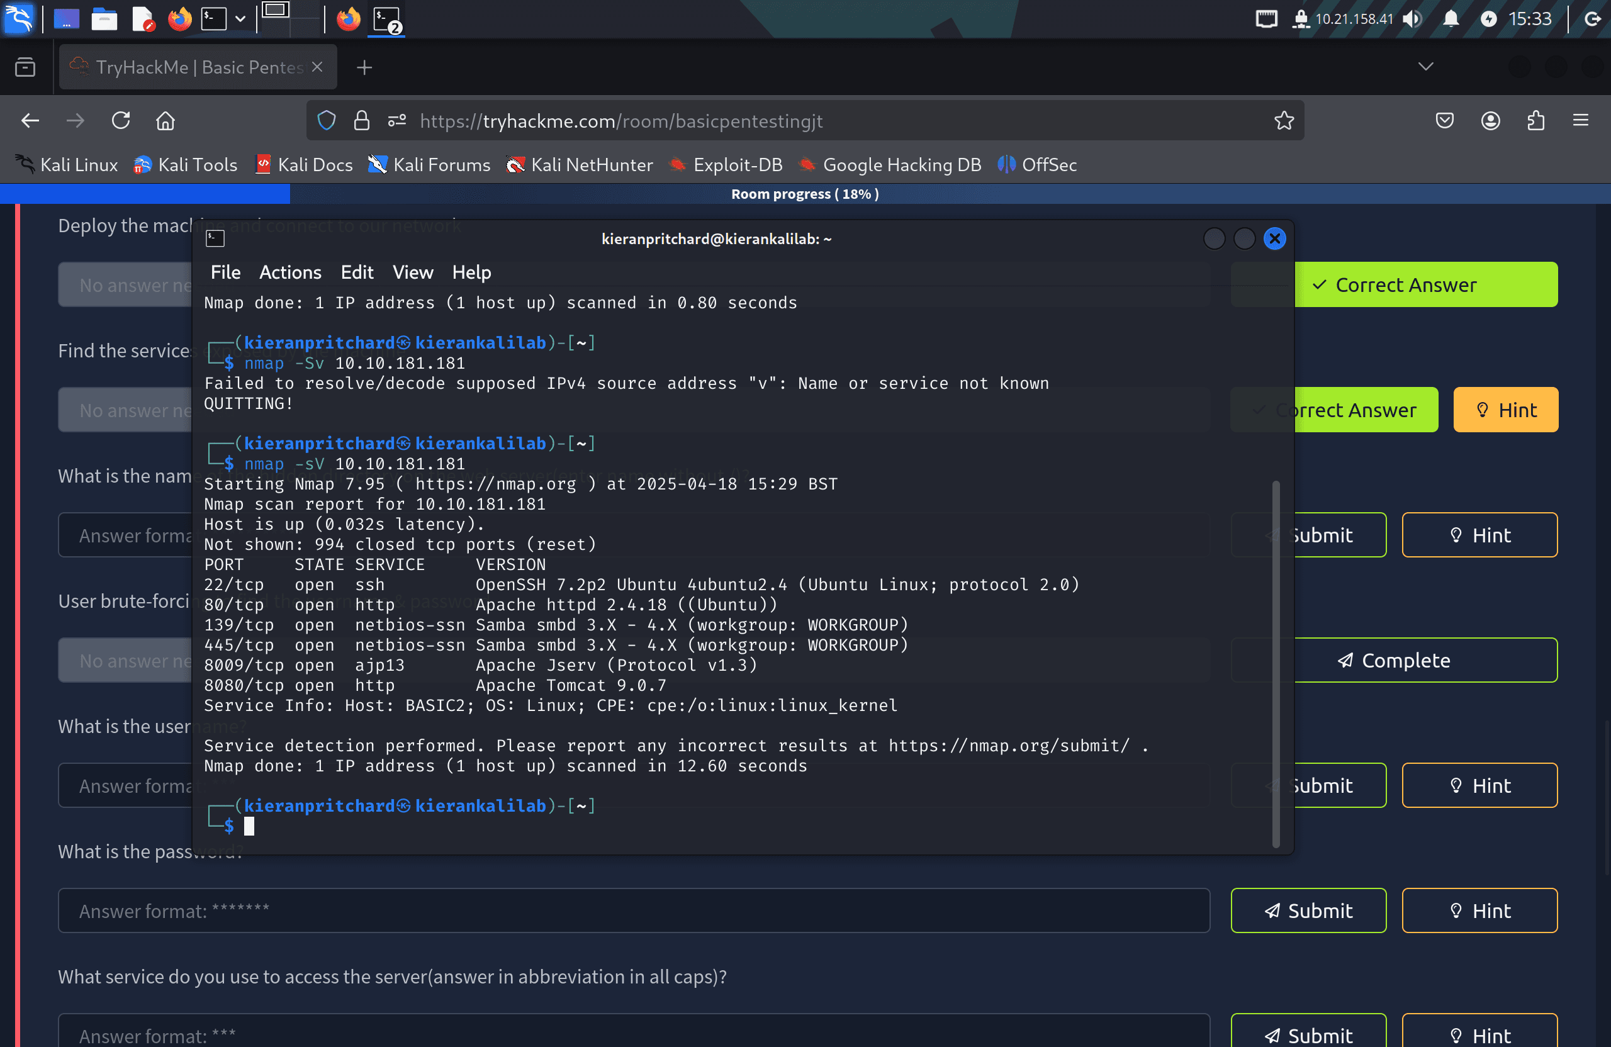Reload the current page
Screen dimensions: 1611x1047
[x=120, y=121]
